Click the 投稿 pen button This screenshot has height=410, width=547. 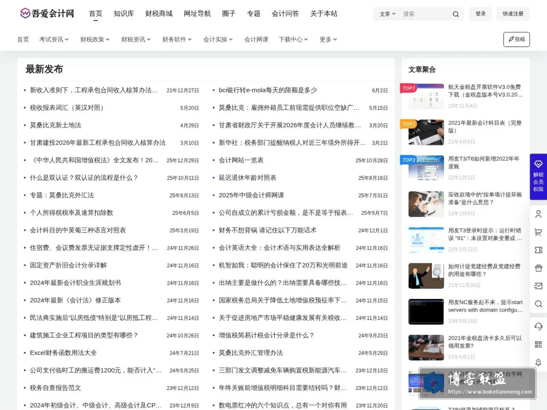click(516, 39)
